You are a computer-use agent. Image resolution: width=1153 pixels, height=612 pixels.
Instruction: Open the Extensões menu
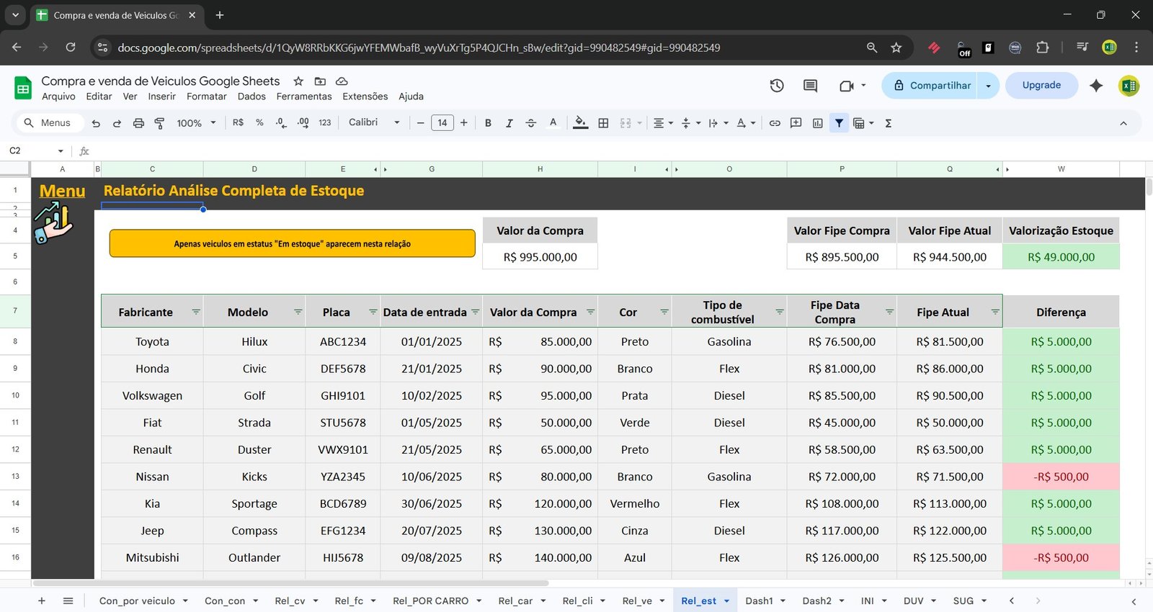[365, 96]
